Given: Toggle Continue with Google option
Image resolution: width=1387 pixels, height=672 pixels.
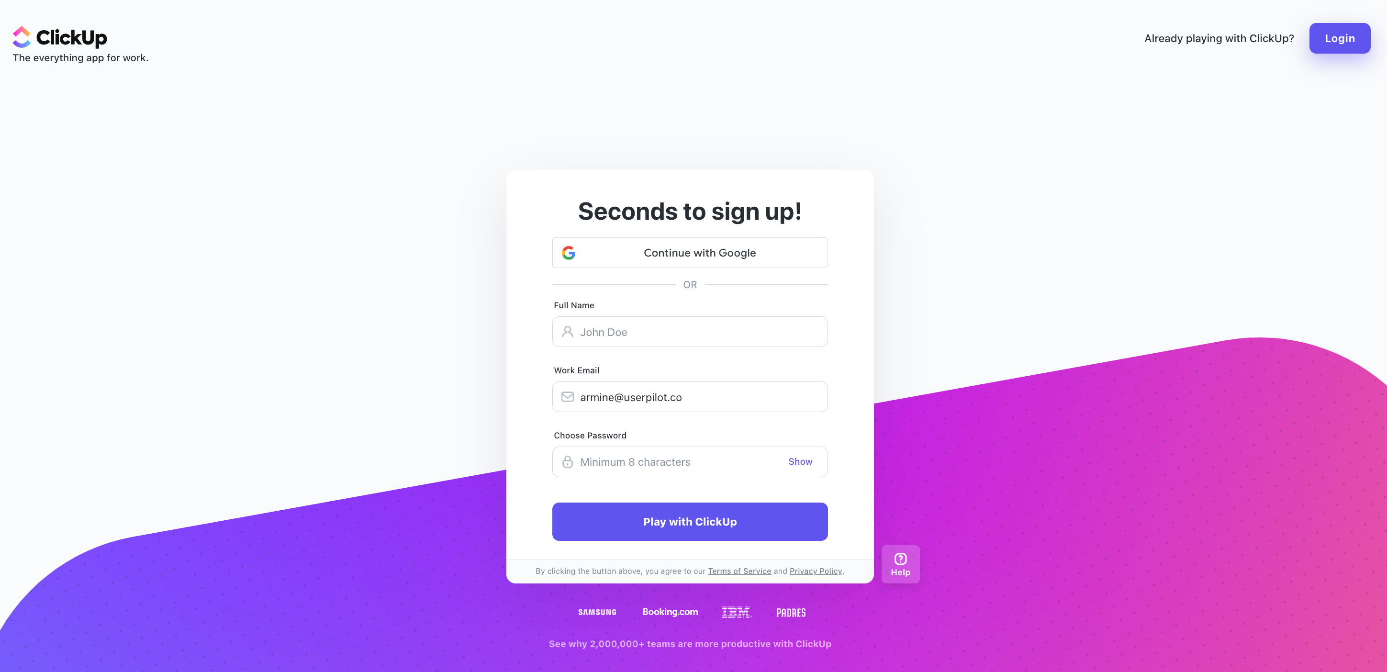Looking at the screenshot, I should pos(689,252).
